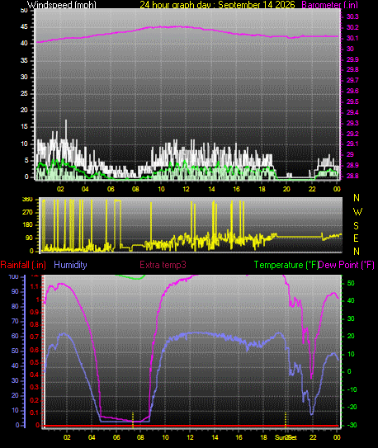This screenshot has width=378, height=448.
Task: Click the 'Barometer (.in)' axis title
Action: tap(329, 5)
